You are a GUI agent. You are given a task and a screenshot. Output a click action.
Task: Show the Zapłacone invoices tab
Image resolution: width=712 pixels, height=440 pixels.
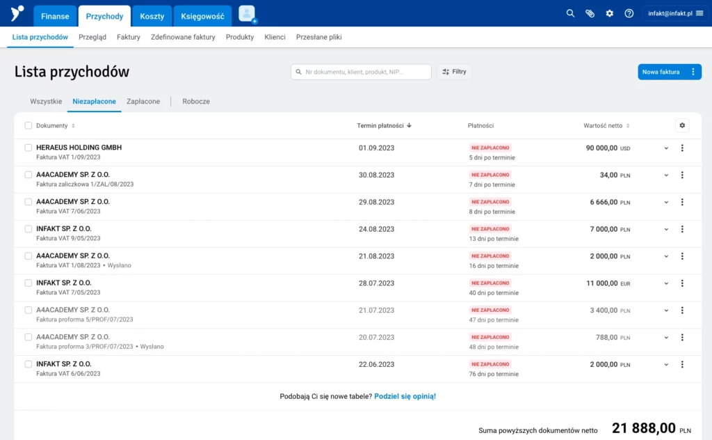point(143,102)
